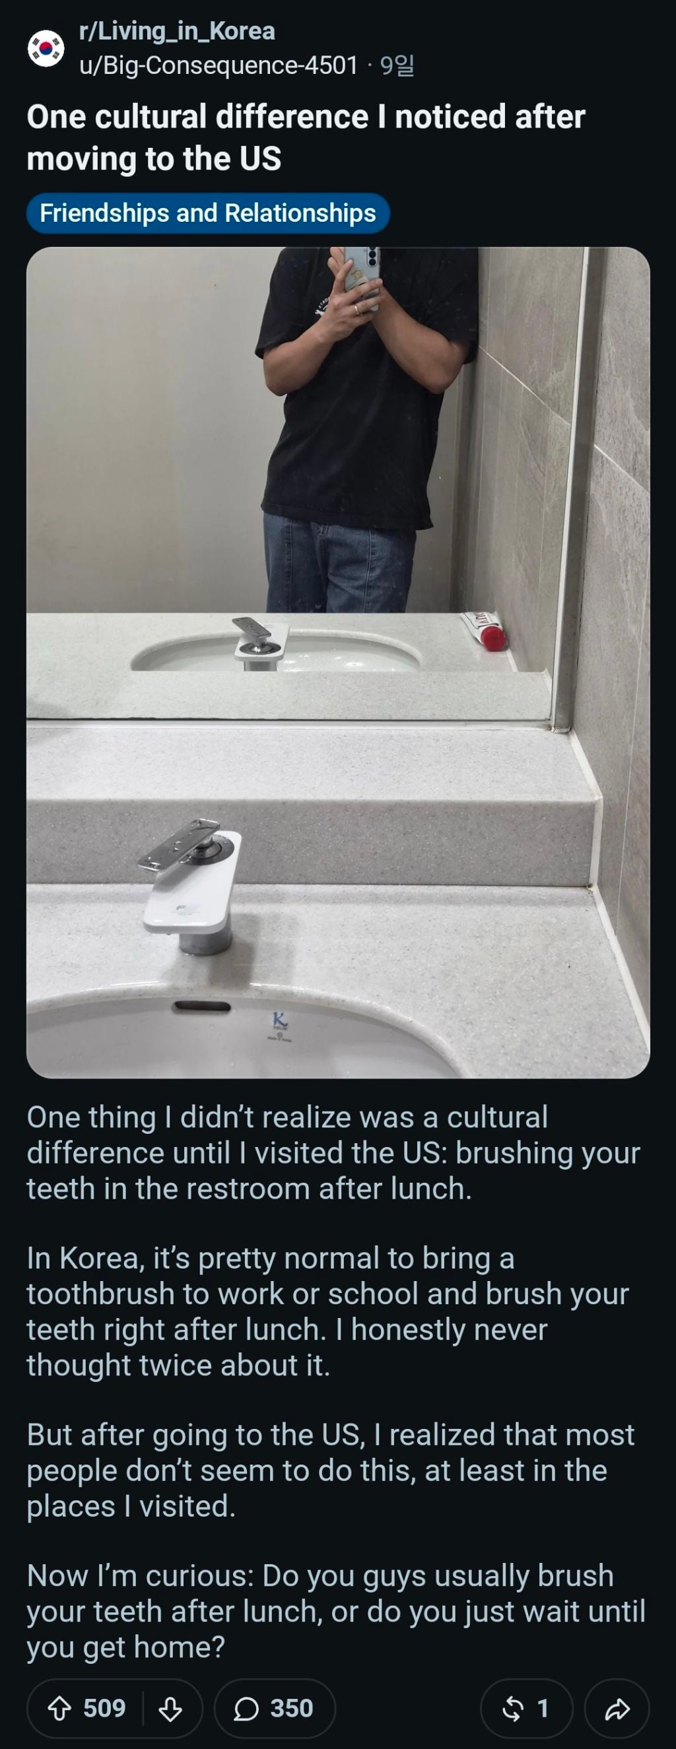This screenshot has width=676, height=1749.
Task: Tap the post title about cultural difference
Action: pos(306,137)
